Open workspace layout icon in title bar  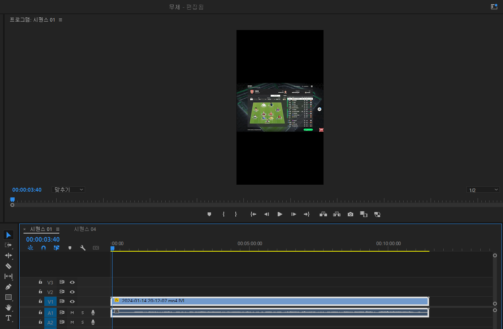494,7
